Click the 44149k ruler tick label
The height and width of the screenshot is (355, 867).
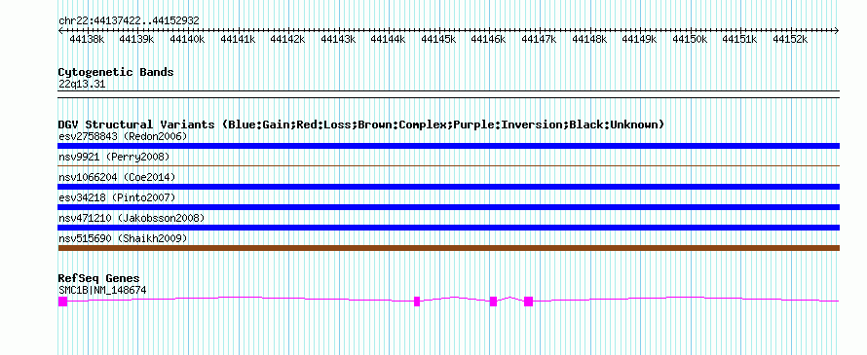[x=640, y=39]
